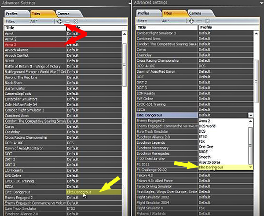
Task: Sort by Title column header in left panel
Action: tap(35, 28)
